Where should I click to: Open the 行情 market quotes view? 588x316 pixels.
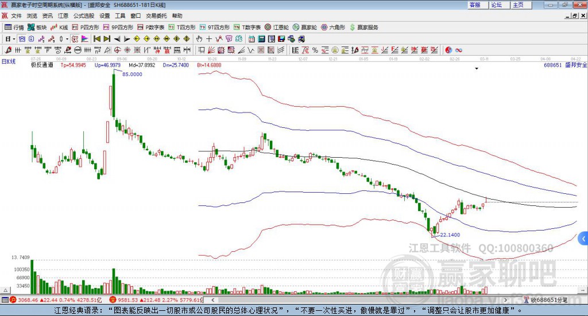14,28
